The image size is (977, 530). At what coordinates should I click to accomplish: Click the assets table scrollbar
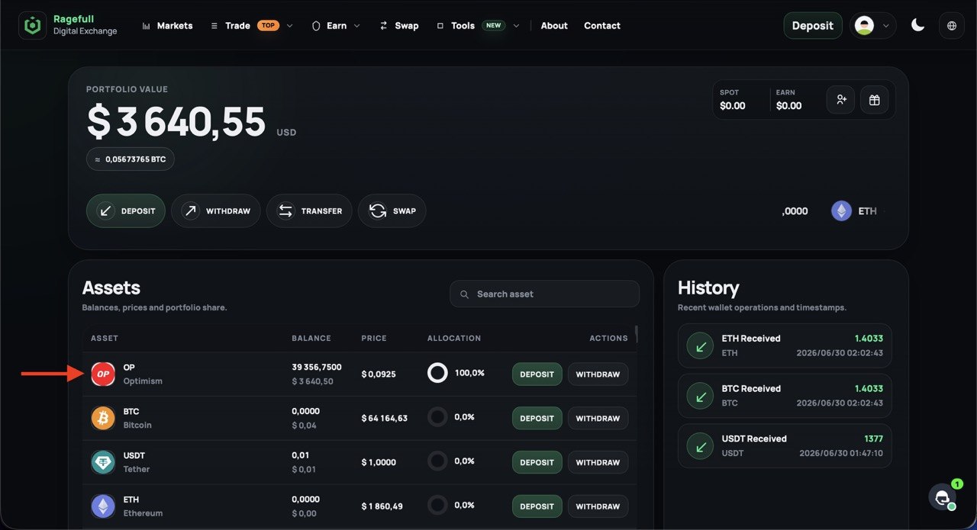pos(636,334)
